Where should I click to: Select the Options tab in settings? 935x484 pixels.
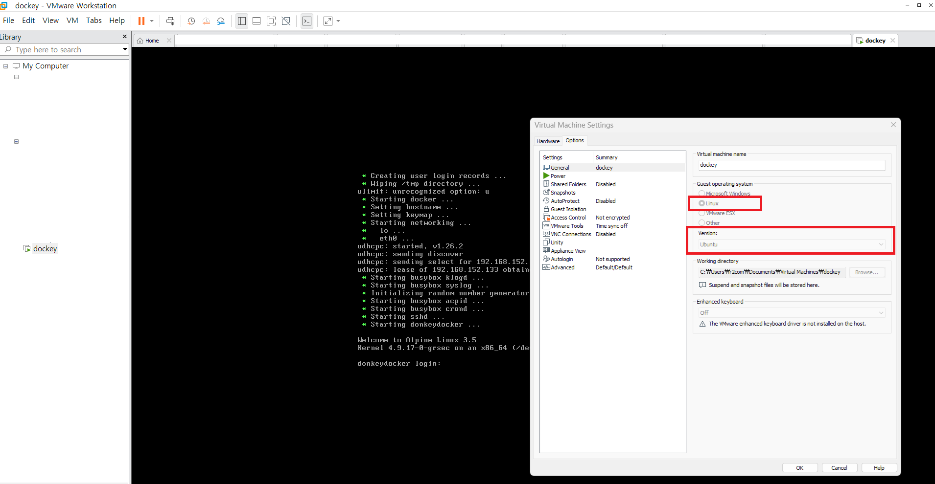point(575,140)
